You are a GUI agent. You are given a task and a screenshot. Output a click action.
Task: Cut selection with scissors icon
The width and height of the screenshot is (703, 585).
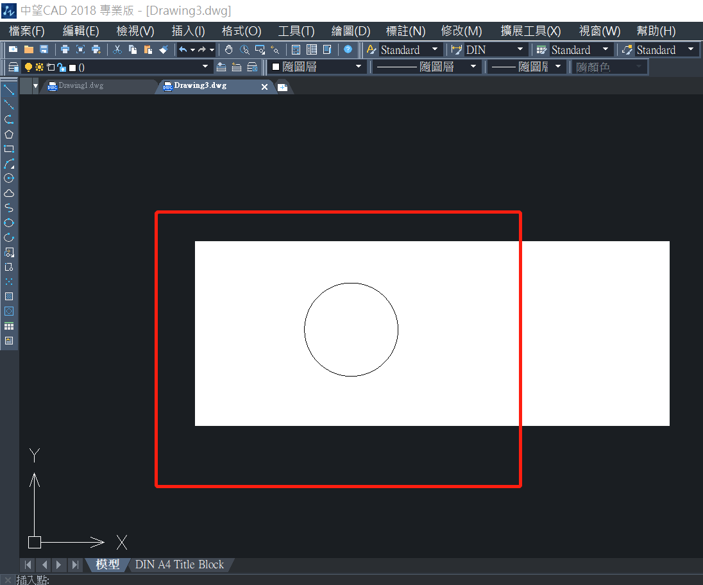coord(117,49)
